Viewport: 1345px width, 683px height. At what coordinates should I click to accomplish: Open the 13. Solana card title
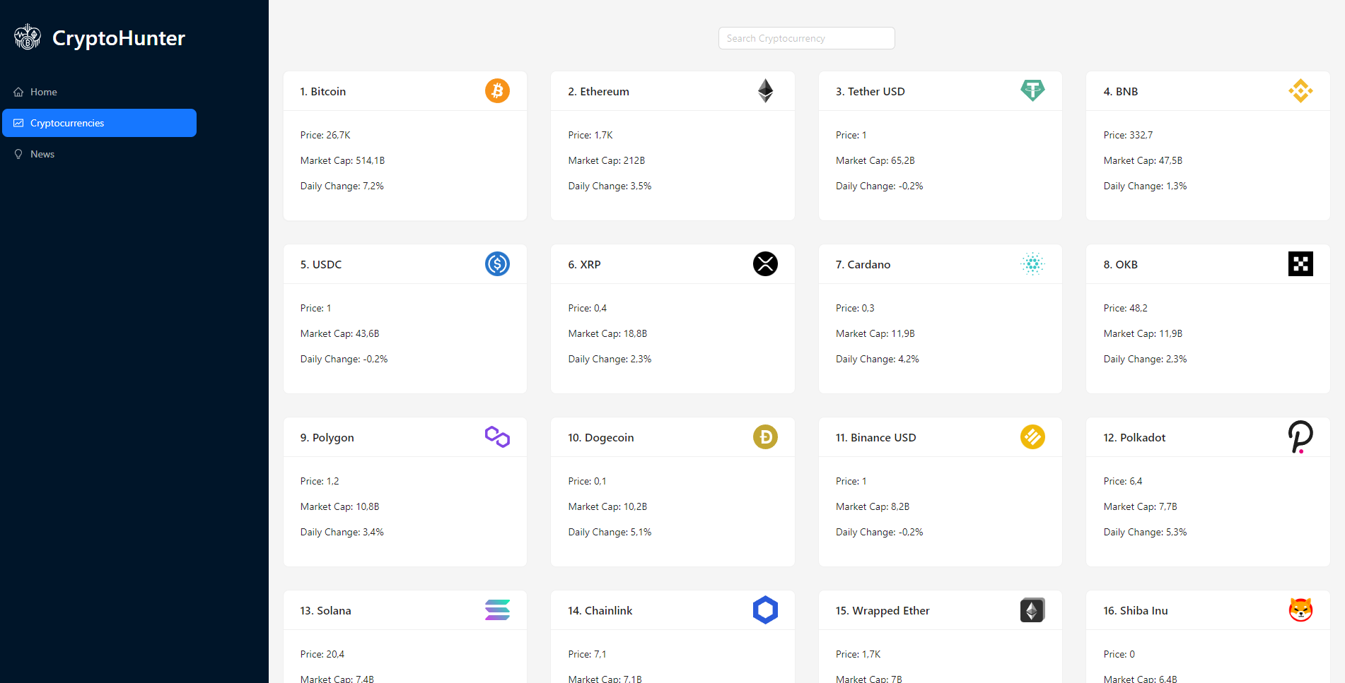[x=325, y=610]
